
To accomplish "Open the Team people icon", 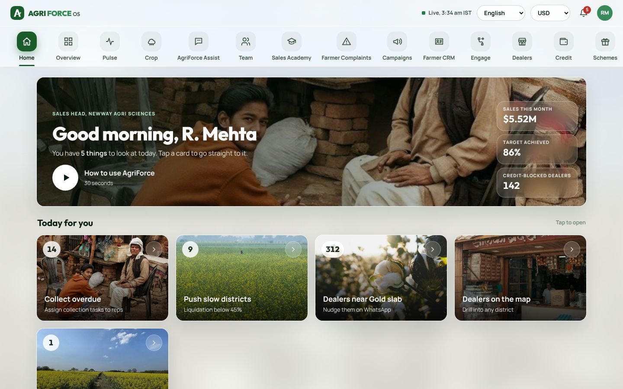I will coord(246,41).
